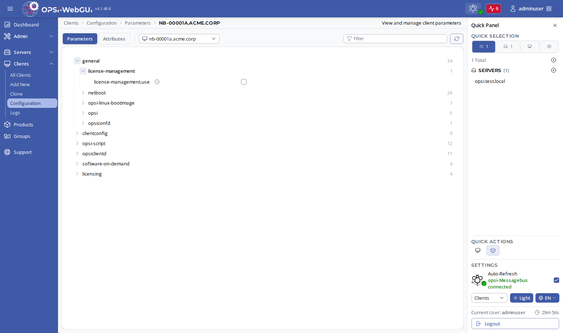Image resolution: width=563 pixels, height=333 pixels.
Task: Expand the Servers sidebar section
Action: [29, 52]
